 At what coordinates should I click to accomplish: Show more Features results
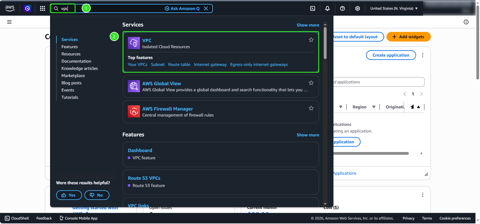point(308,135)
